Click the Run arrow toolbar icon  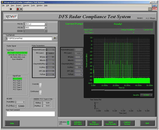click(x=11, y=9)
